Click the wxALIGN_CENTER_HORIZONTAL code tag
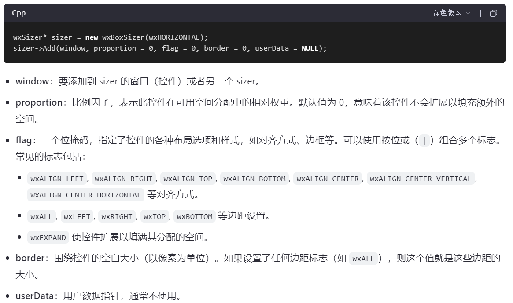 [x=85, y=195]
